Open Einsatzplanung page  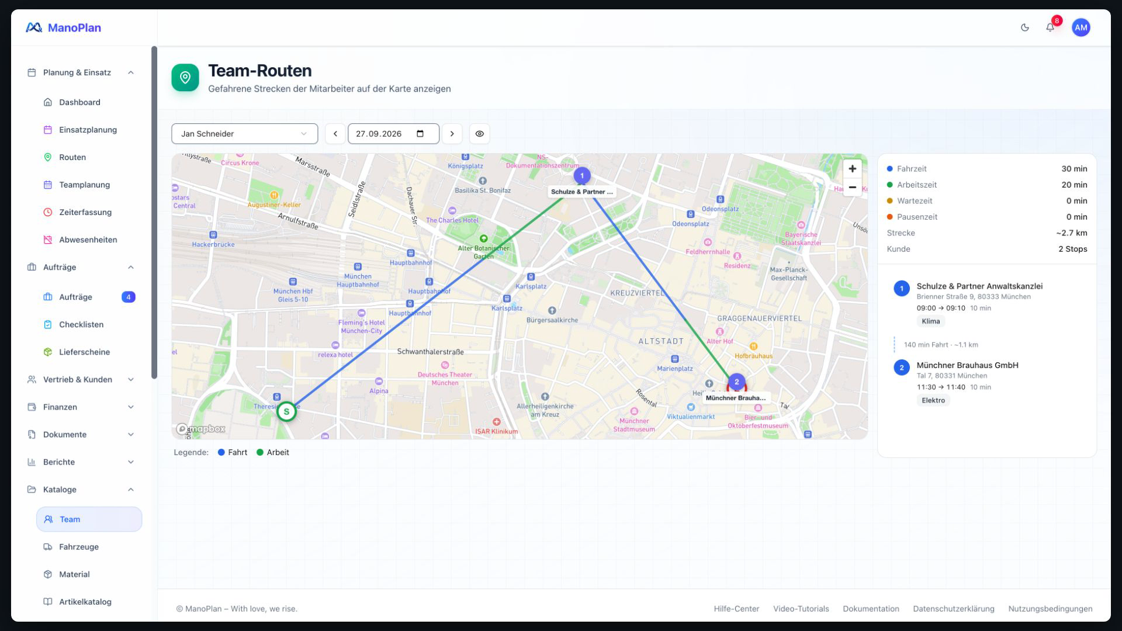click(x=89, y=130)
